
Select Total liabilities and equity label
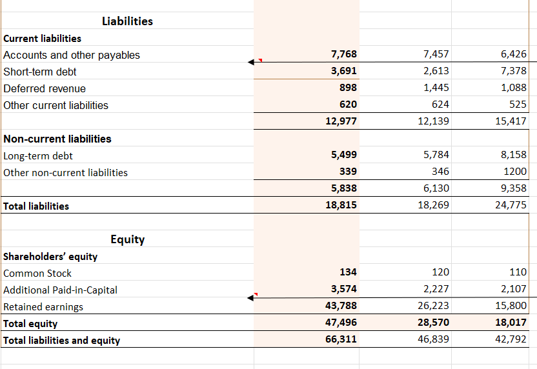click(62, 340)
